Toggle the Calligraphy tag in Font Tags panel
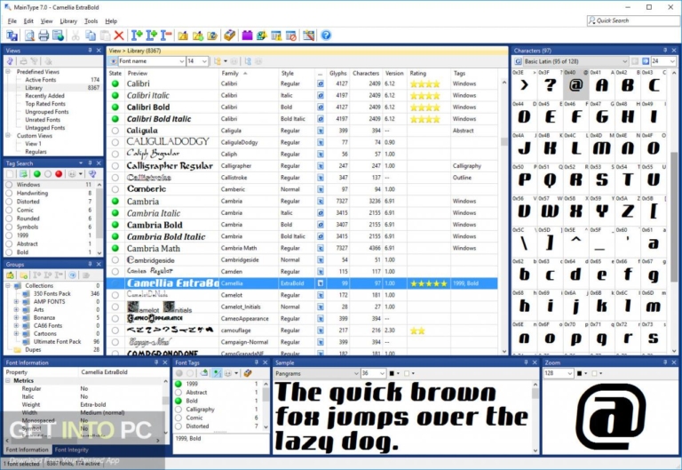Viewport: 682px width, 470px height. click(178, 410)
